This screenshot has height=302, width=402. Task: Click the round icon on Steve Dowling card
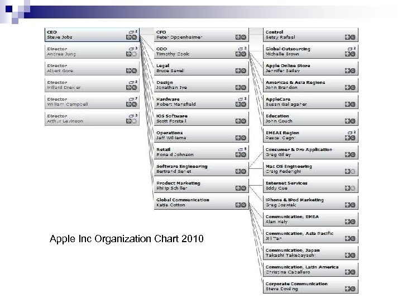(353, 289)
